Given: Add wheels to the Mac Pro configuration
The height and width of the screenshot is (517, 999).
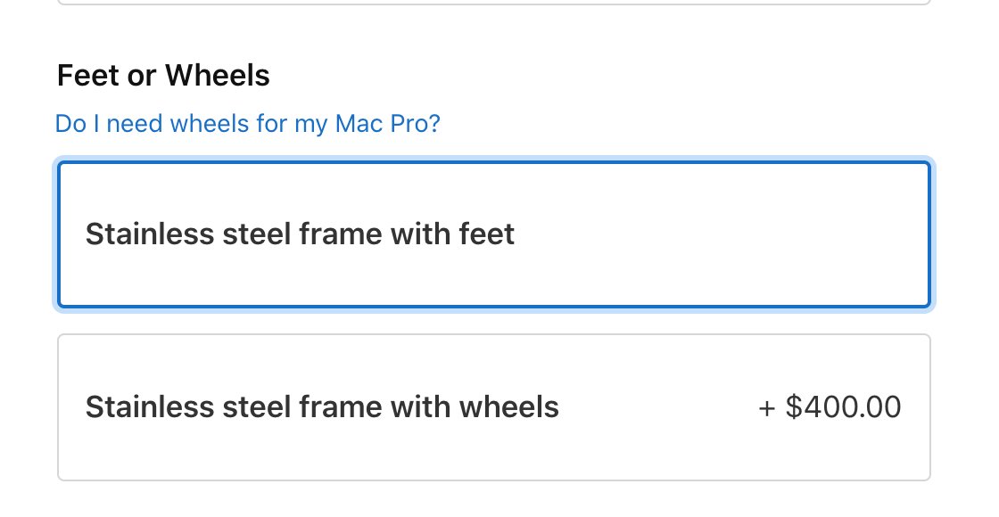Looking at the screenshot, I should tap(494, 407).
